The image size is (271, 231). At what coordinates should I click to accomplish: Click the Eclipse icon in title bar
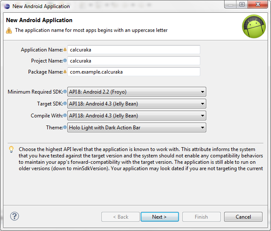[x=6, y=6]
